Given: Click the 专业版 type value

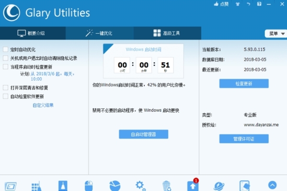Looking at the screenshot, I should (250, 115).
